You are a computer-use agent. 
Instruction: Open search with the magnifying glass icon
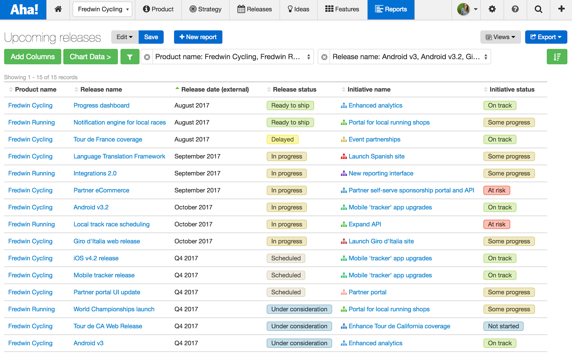538,9
